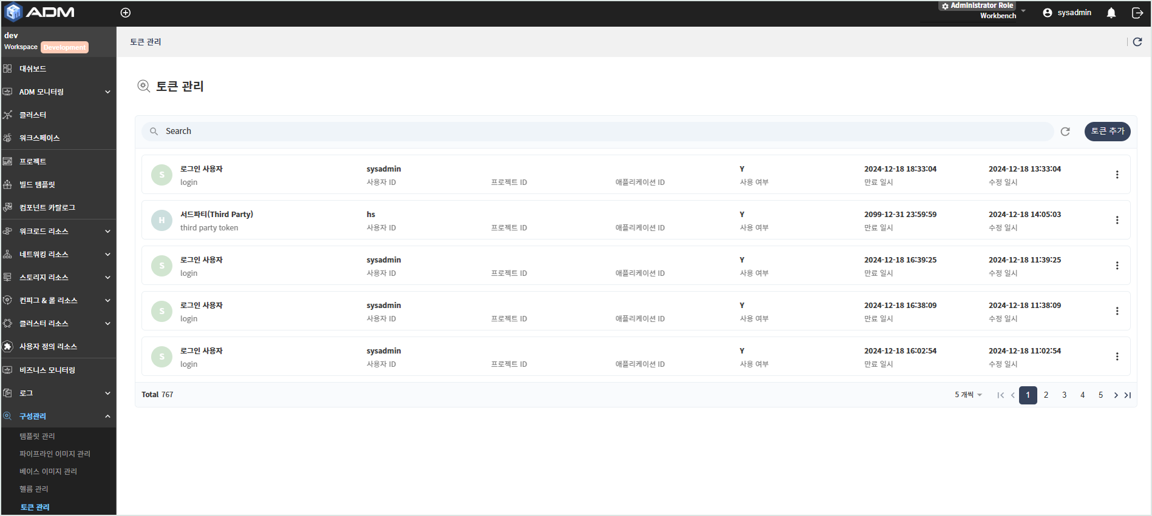The image size is (1152, 516).
Task: Go to page 5
Action: tap(1100, 395)
